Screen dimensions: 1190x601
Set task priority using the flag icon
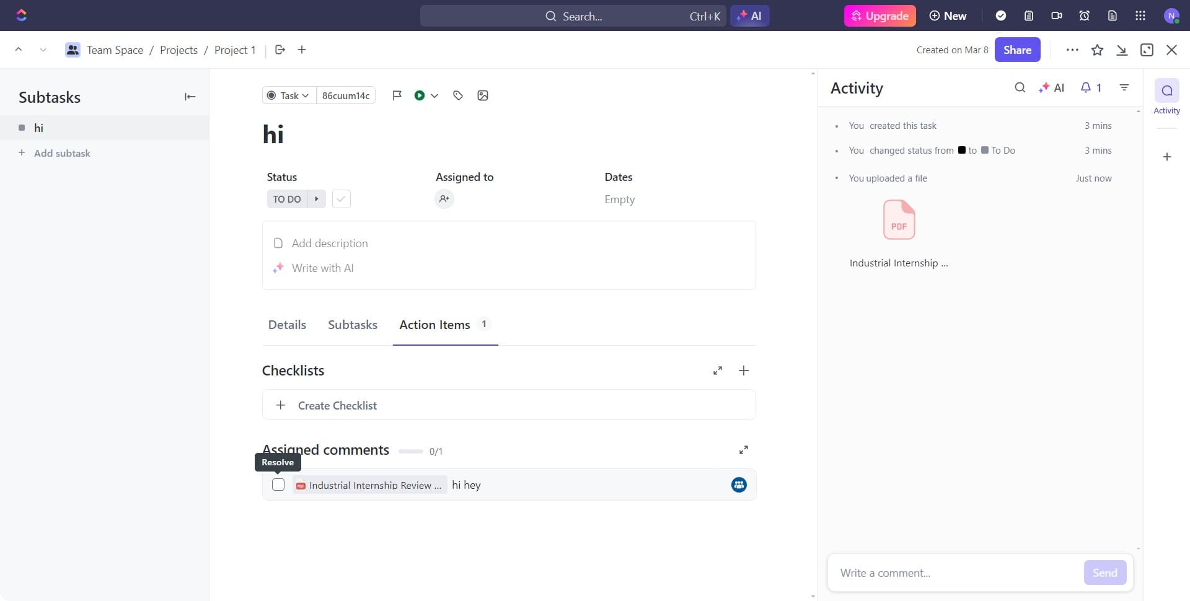[x=397, y=95]
